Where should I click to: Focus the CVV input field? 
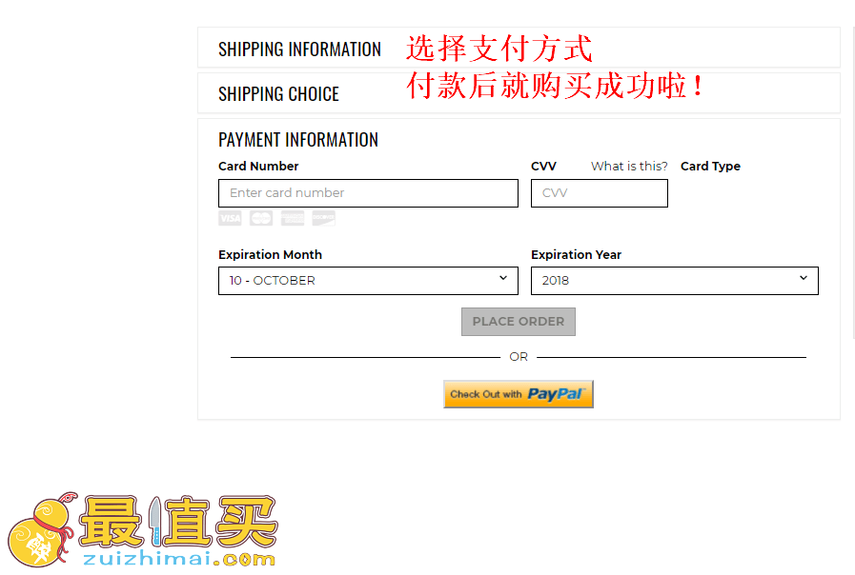click(x=600, y=193)
